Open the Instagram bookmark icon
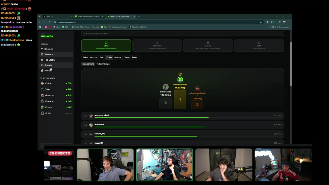 (46, 27)
